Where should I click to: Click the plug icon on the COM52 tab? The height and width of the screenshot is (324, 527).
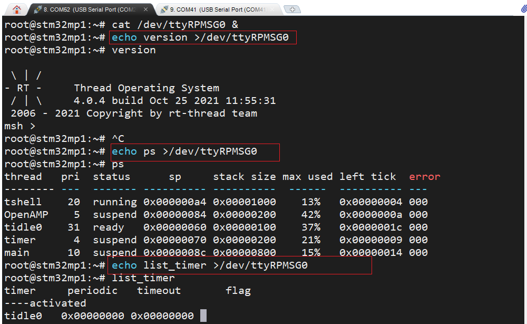pyautogui.click(x=37, y=9)
